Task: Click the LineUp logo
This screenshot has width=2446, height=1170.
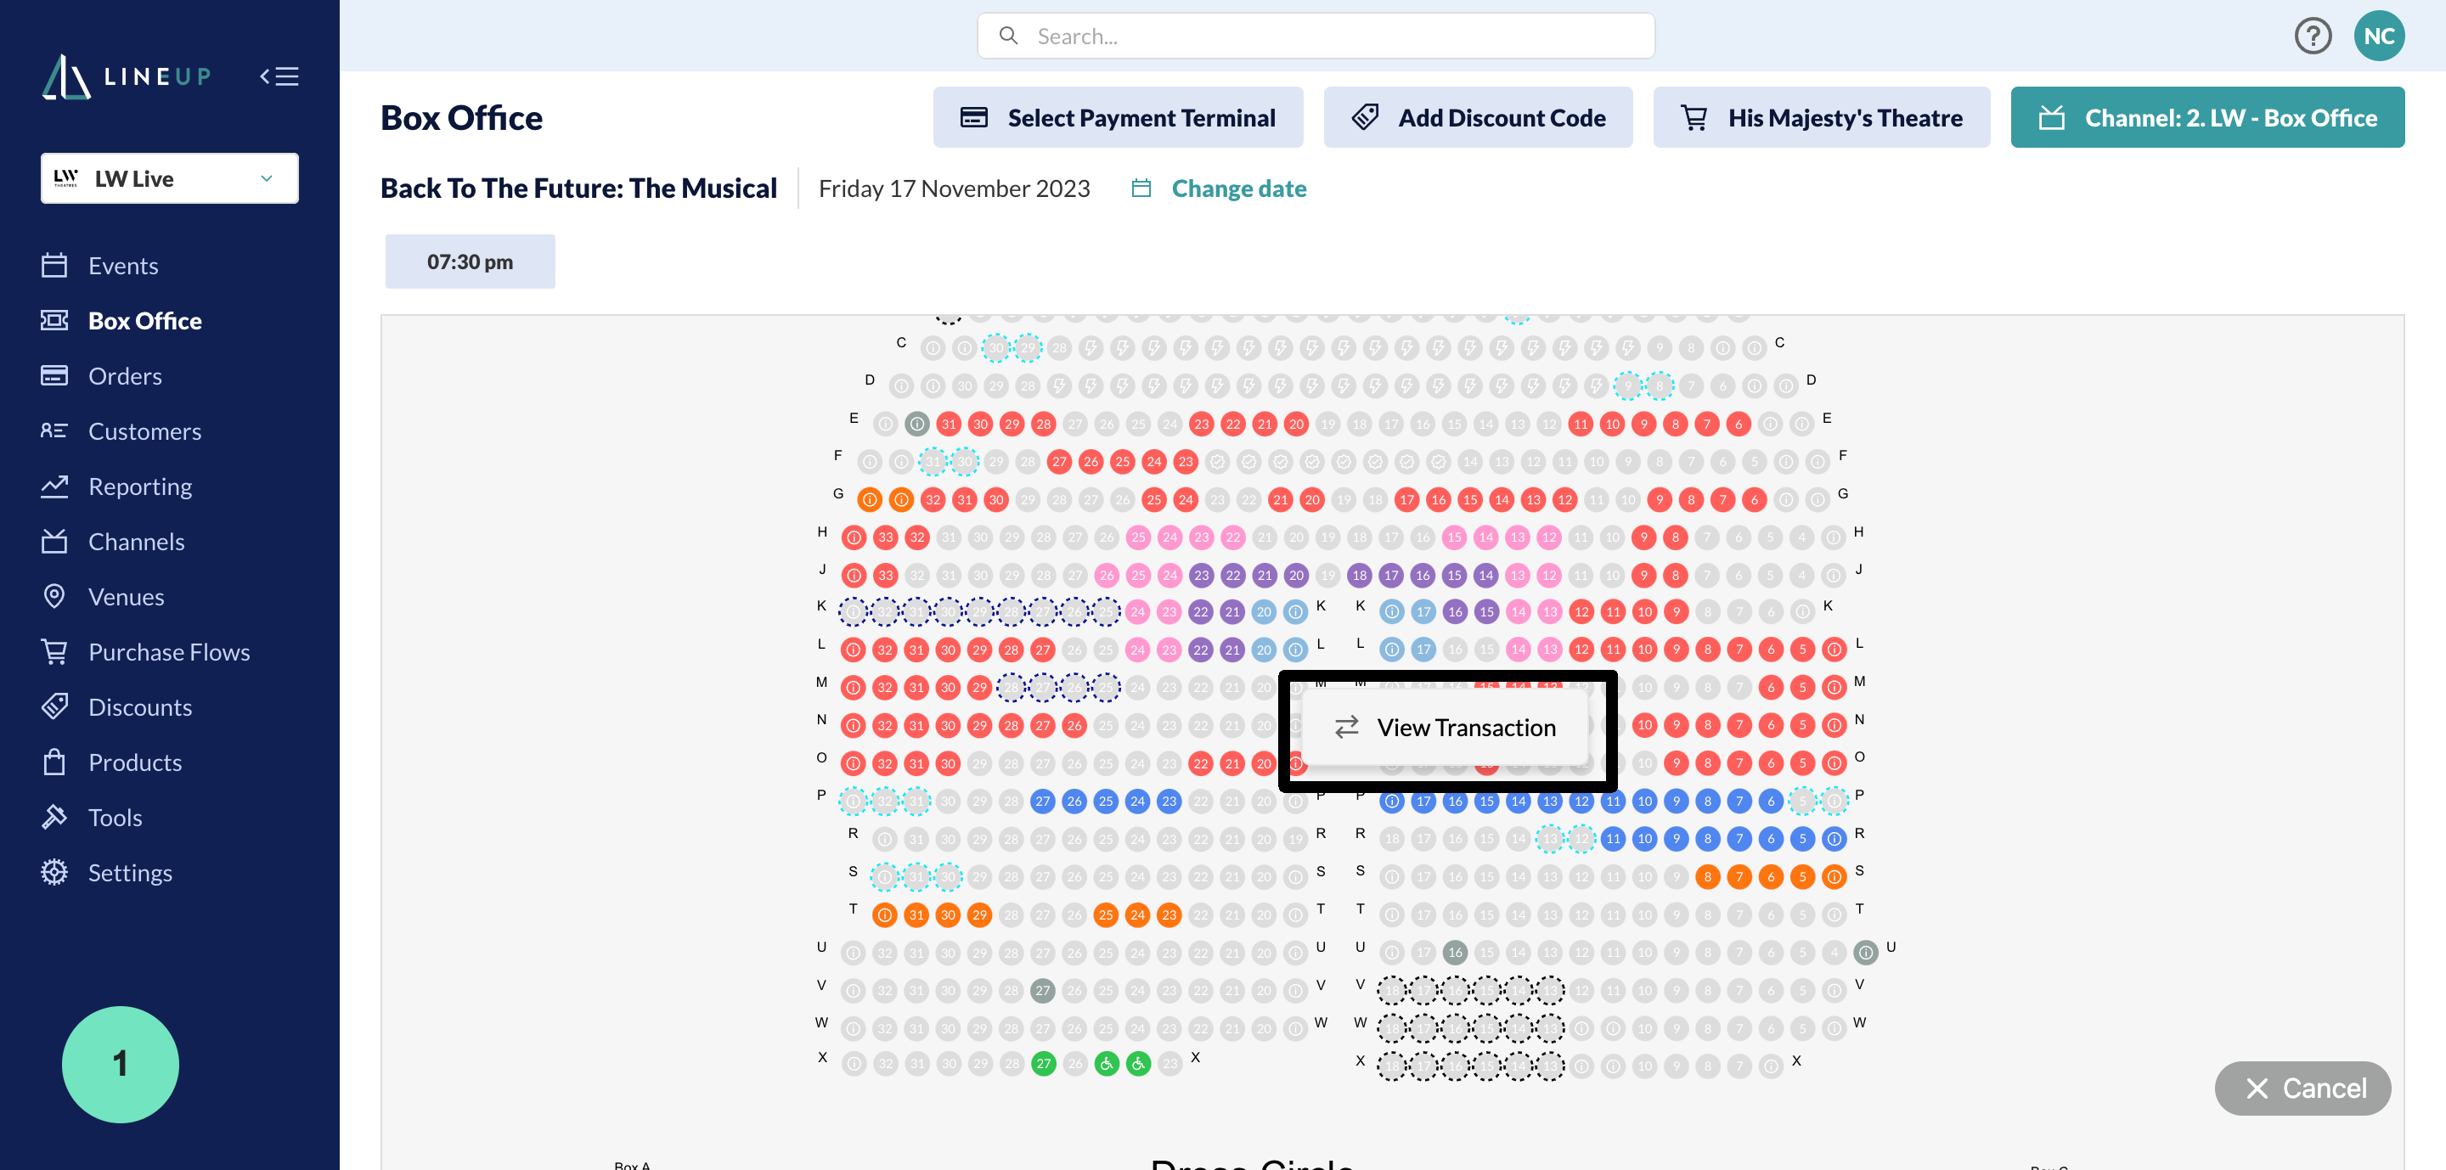Action: tap(127, 77)
